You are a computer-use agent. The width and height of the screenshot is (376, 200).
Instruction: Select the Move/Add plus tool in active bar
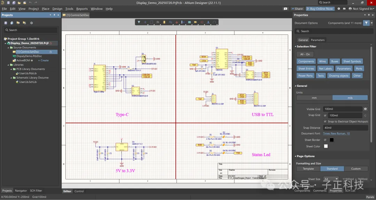tap(145, 22)
